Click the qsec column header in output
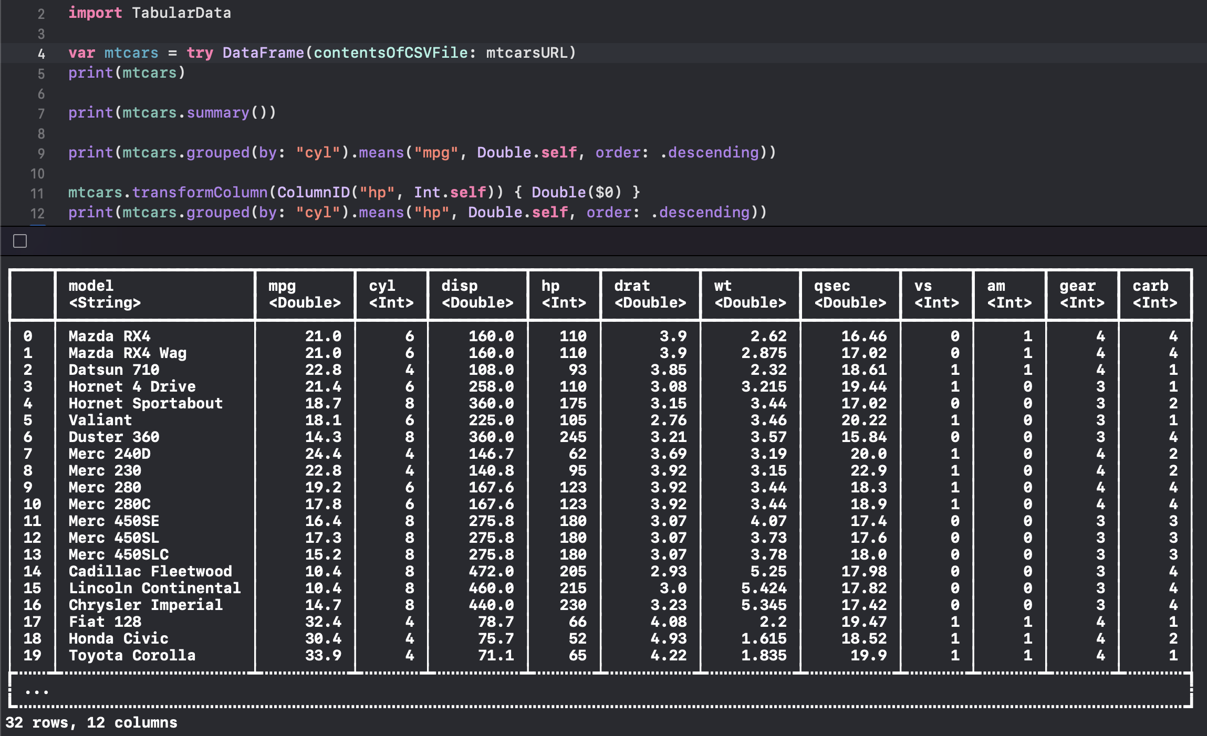This screenshot has height=736, width=1207. click(x=832, y=286)
